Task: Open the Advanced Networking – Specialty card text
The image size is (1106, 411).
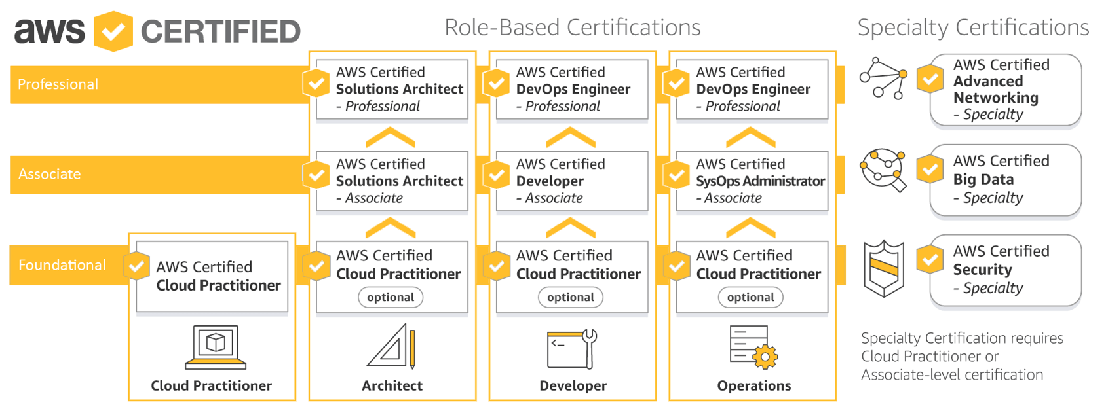Action: coord(1001,89)
